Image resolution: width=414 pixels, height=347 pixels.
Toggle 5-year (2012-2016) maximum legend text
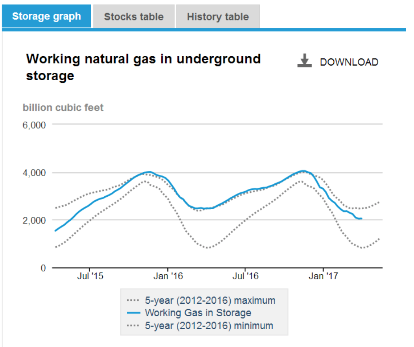coord(210,301)
